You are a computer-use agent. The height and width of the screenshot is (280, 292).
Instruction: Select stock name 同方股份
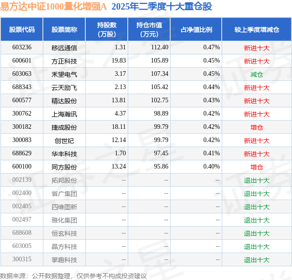tap(64, 167)
